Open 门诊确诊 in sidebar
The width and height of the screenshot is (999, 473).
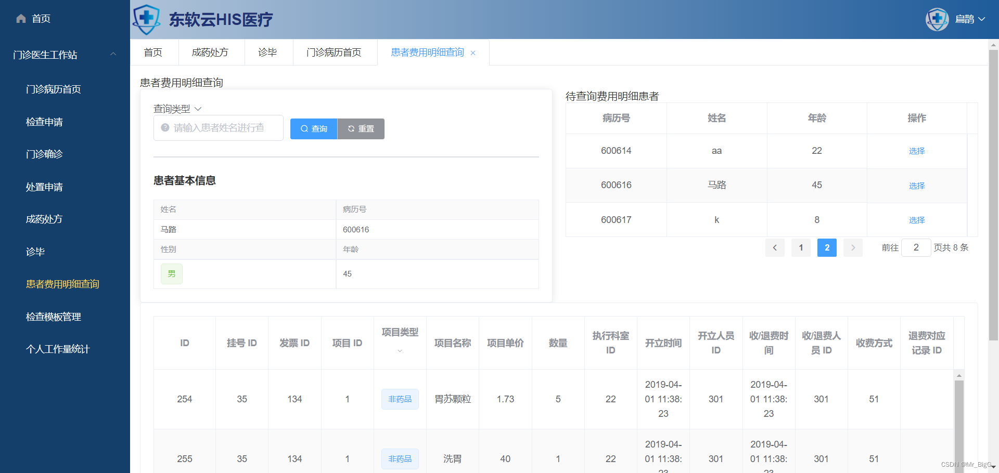[x=44, y=154]
